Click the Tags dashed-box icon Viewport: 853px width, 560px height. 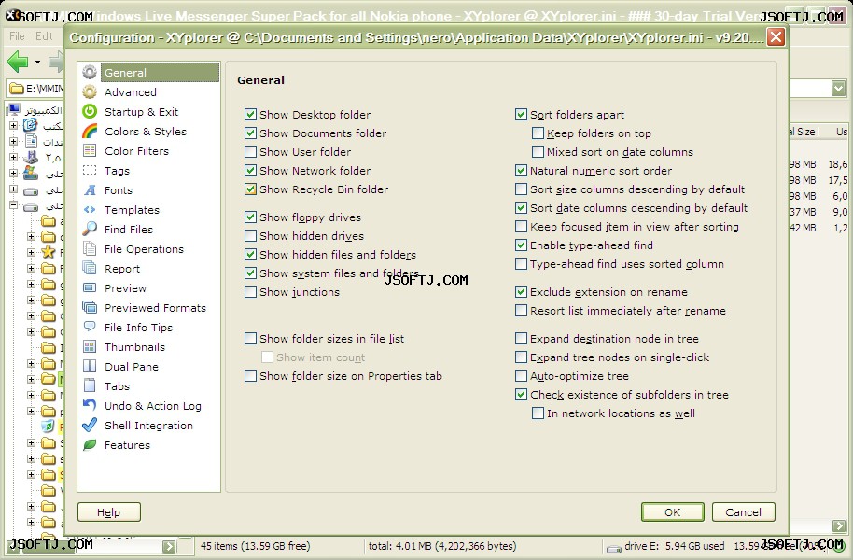click(90, 171)
